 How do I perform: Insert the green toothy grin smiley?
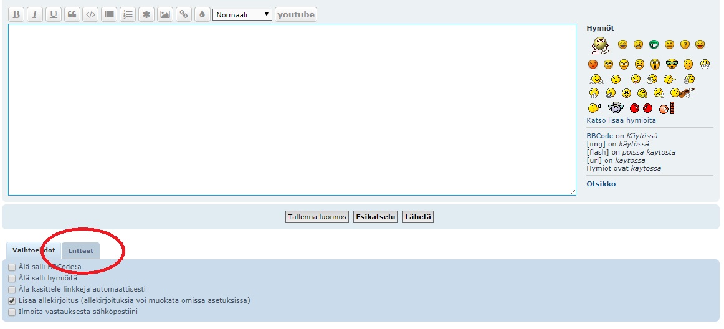[654, 44]
